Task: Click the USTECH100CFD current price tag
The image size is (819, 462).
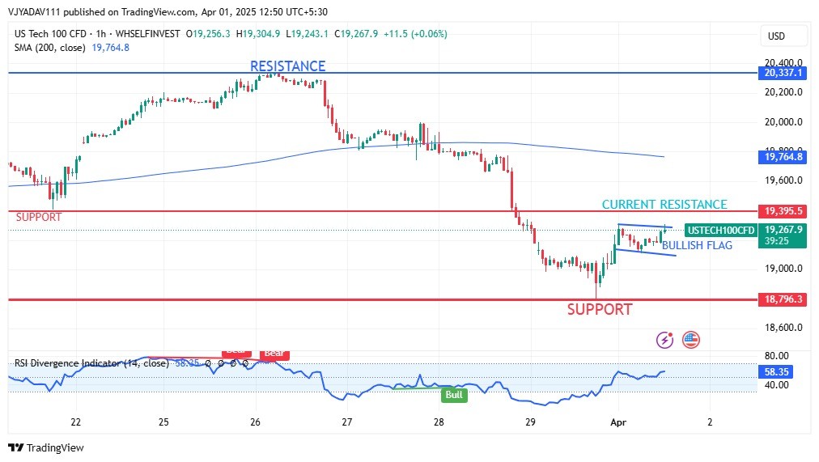Action: (x=719, y=230)
